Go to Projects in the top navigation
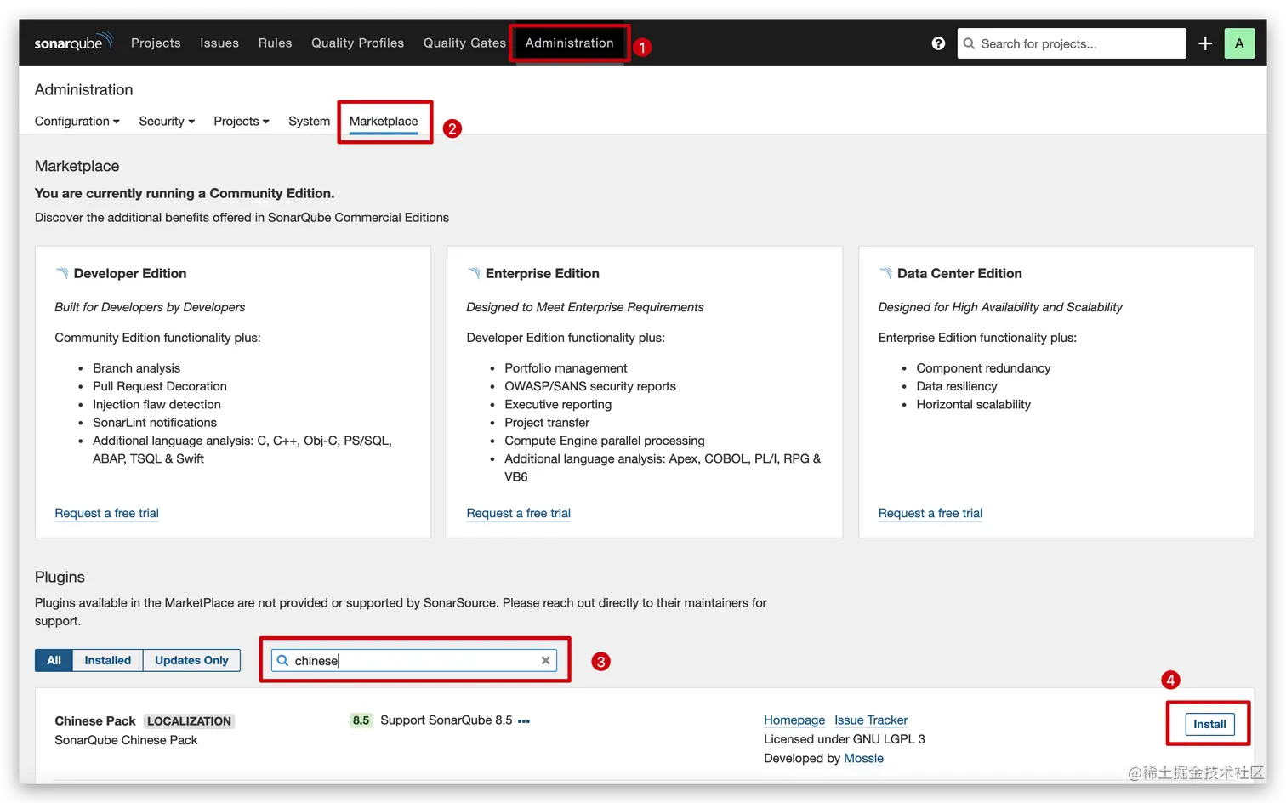 click(x=156, y=43)
